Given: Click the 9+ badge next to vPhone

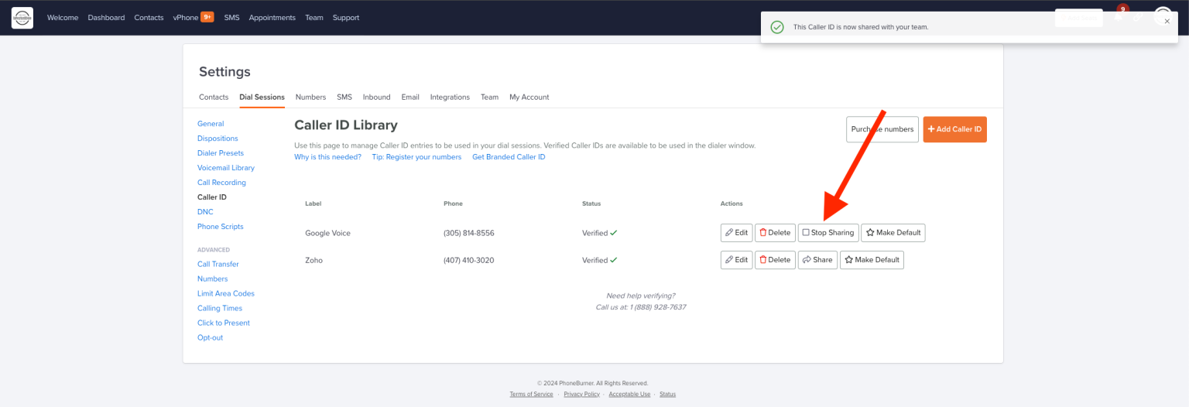Looking at the screenshot, I should 207,17.
